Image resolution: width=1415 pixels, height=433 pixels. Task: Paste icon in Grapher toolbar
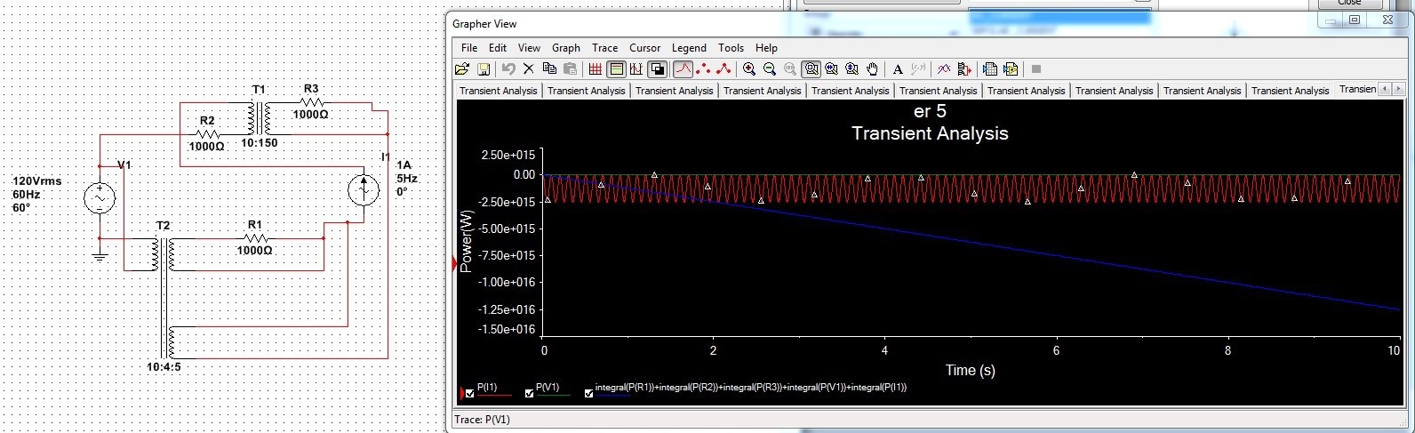[570, 69]
